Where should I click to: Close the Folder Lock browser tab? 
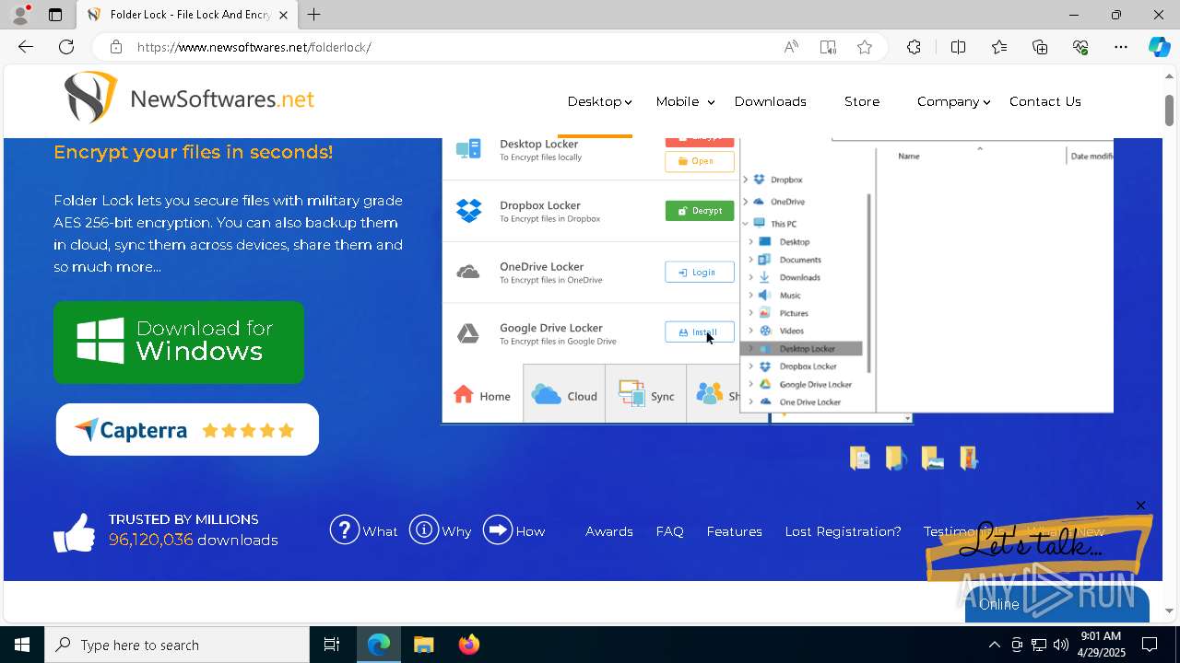[x=283, y=15]
